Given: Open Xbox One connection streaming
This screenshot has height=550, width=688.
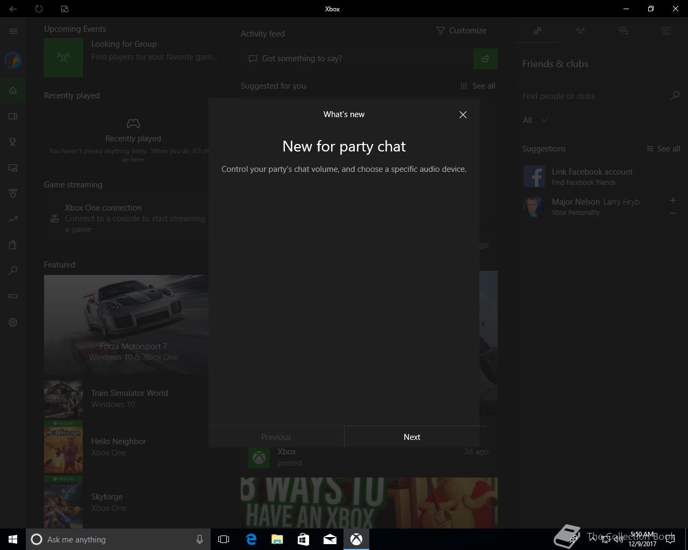Looking at the screenshot, I should 126,218.
